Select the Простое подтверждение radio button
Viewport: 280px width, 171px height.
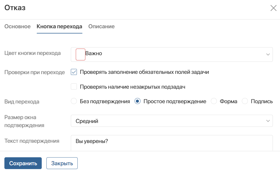138,101
